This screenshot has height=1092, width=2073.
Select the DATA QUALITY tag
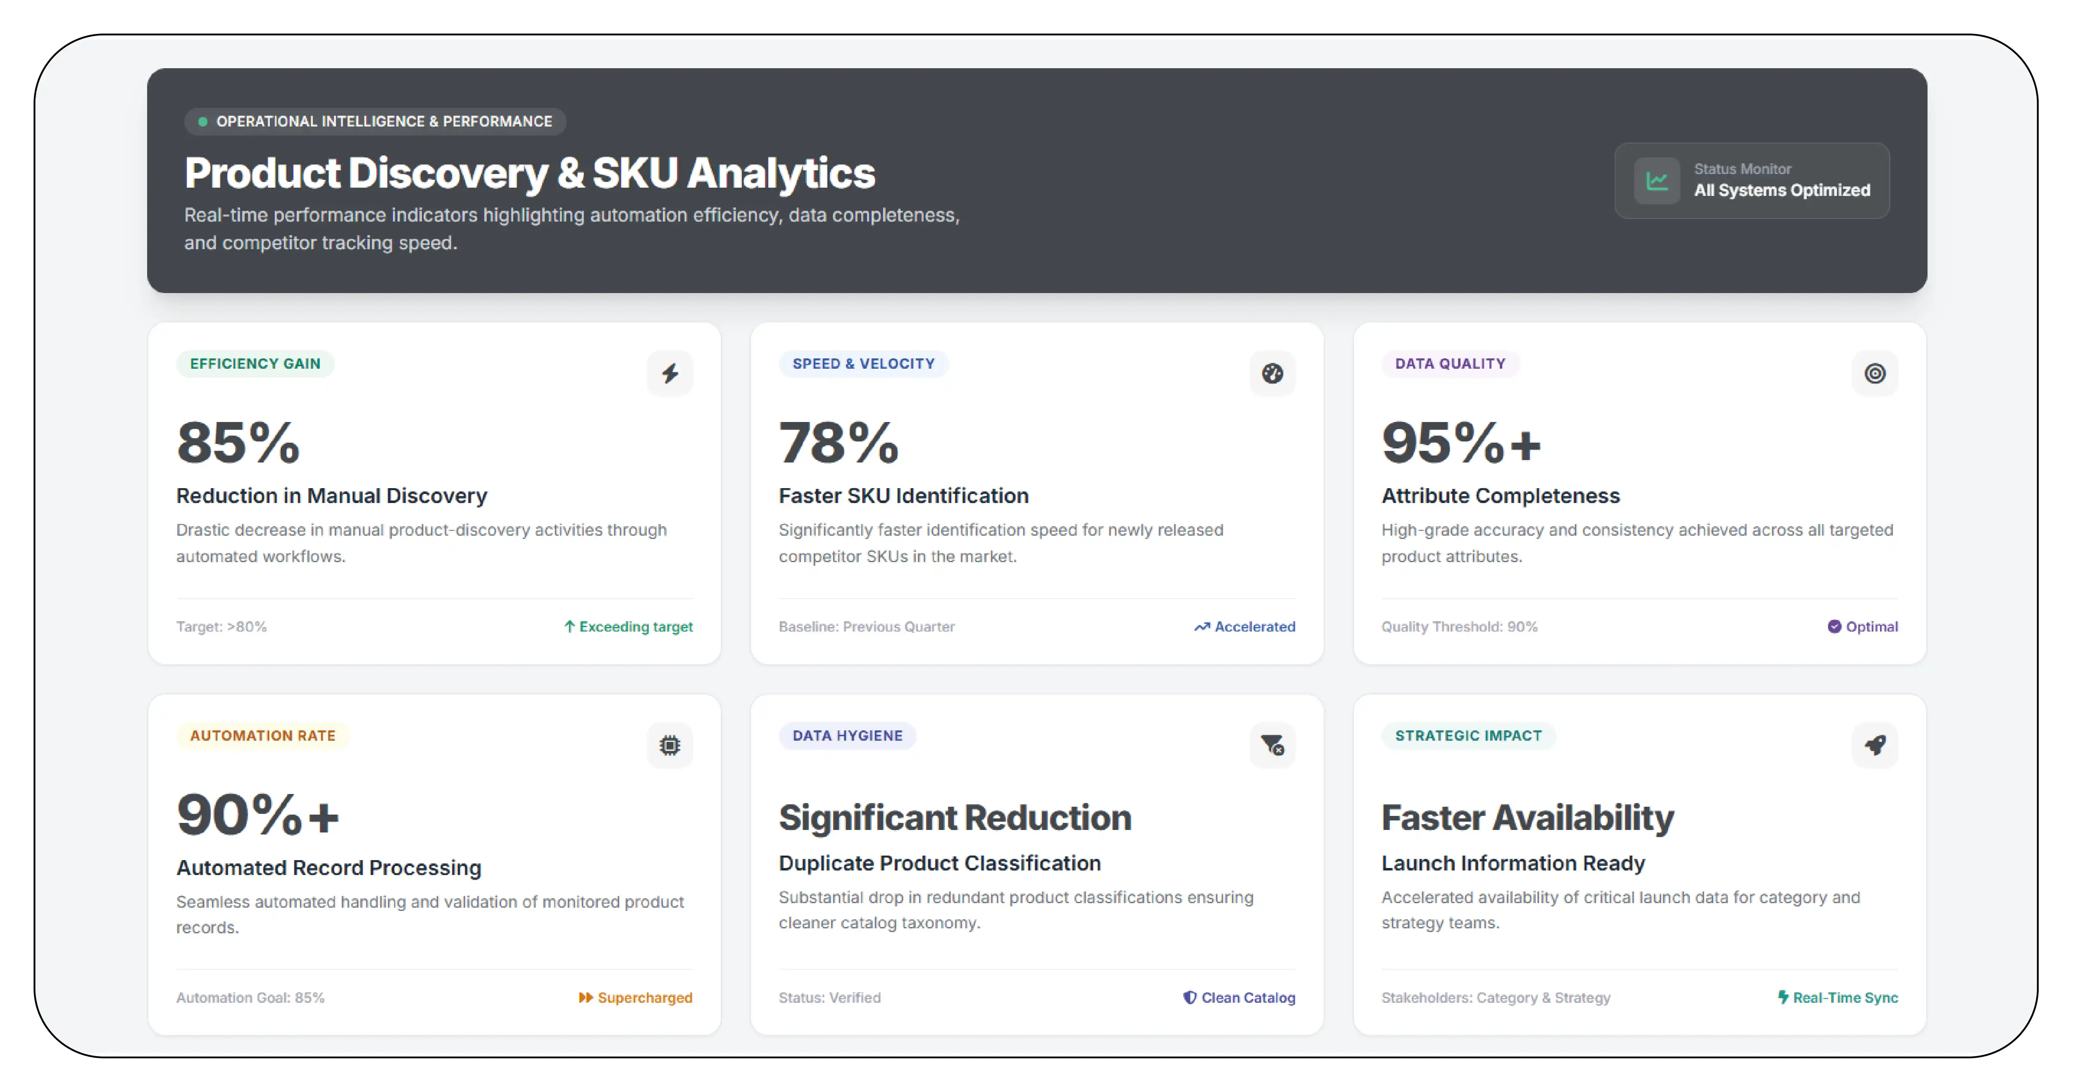click(1450, 364)
